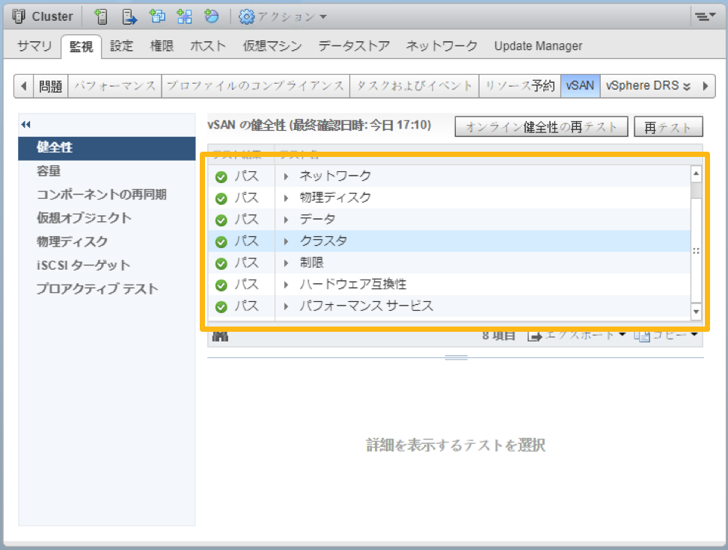Open the データストア tab

click(354, 46)
